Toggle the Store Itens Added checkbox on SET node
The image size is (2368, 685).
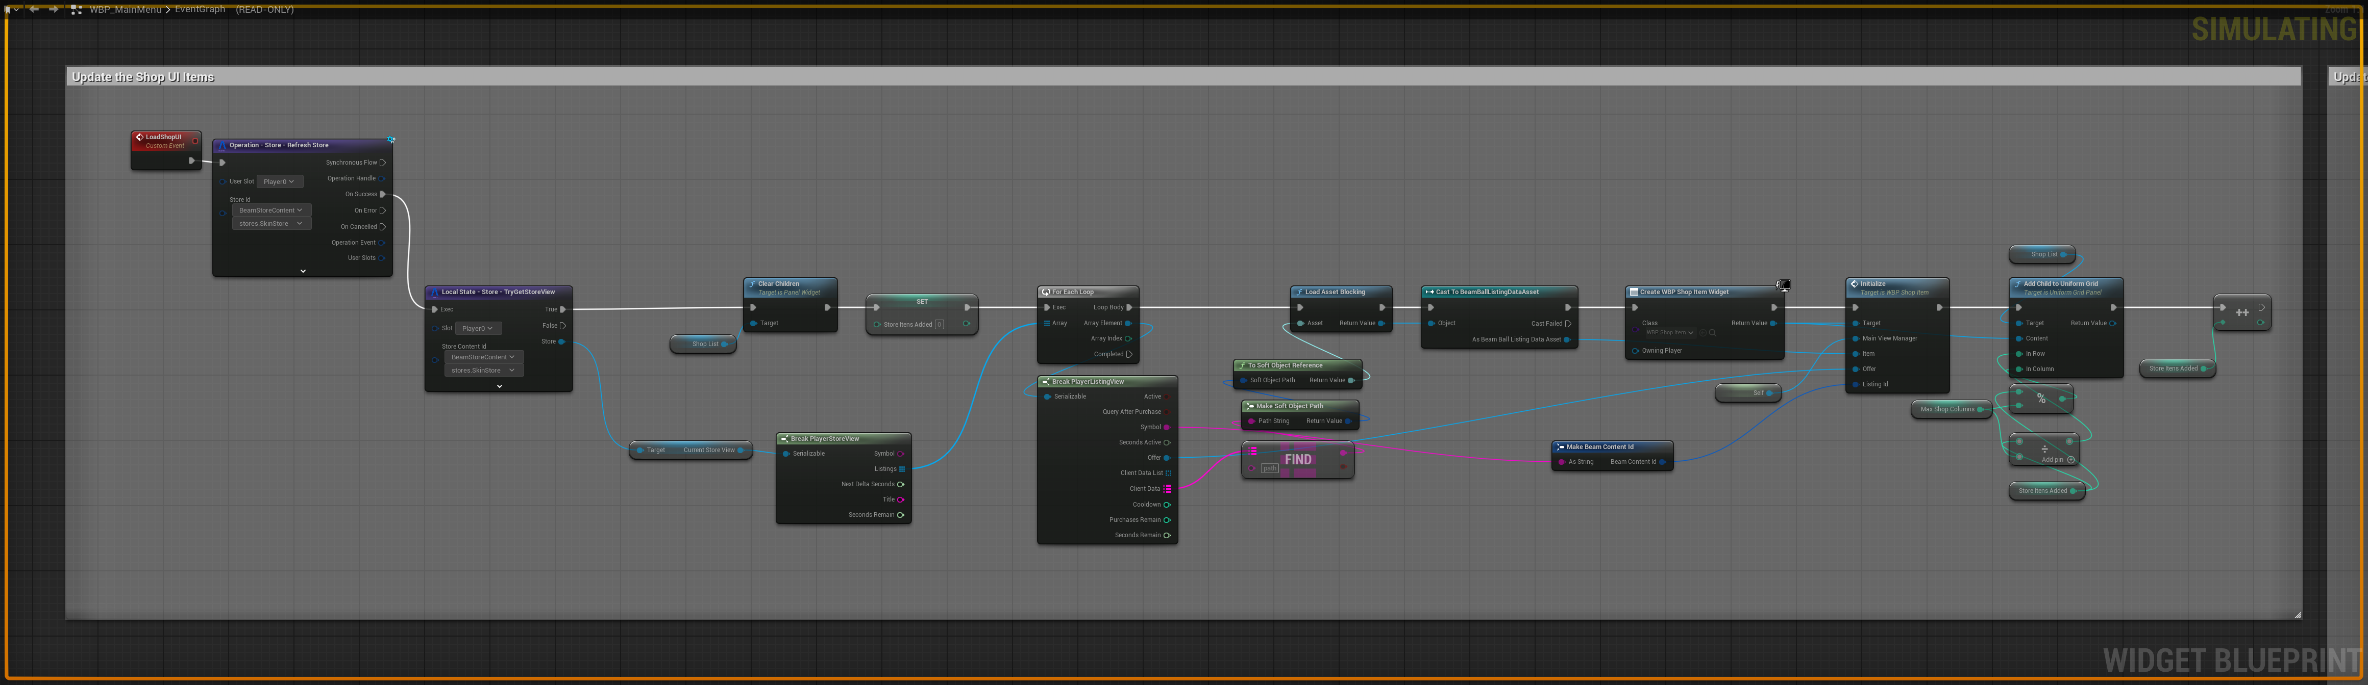click(x=939, y=324)
